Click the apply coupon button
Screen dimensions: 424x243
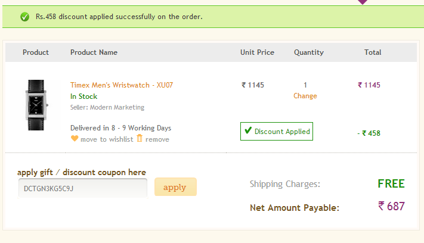tap(175, 187)
